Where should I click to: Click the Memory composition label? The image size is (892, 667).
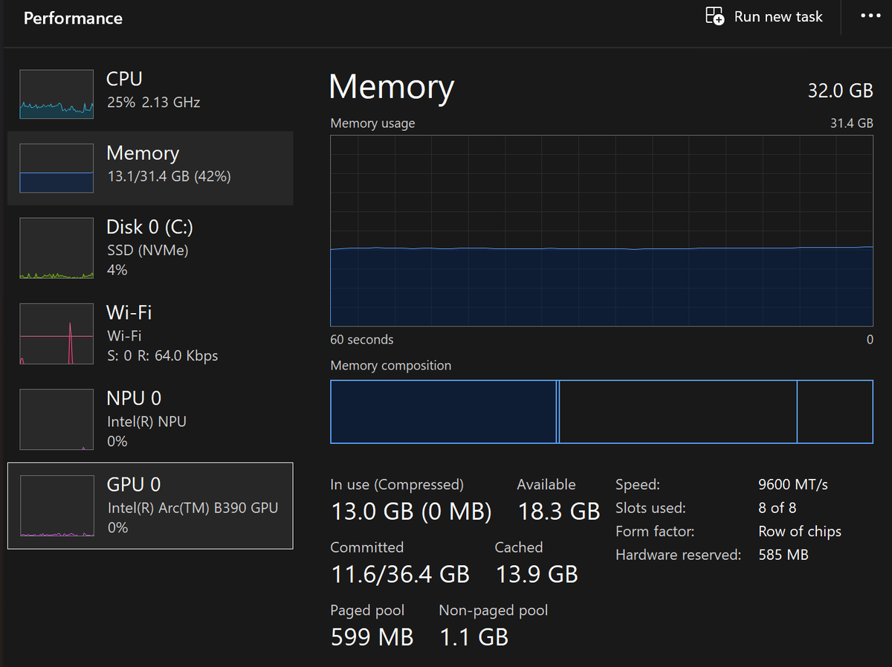391,366
